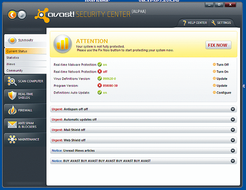Open the Real-Time Shields section

point(26,96)
